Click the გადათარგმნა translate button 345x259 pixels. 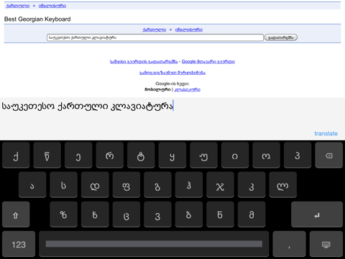click(281, 37)
